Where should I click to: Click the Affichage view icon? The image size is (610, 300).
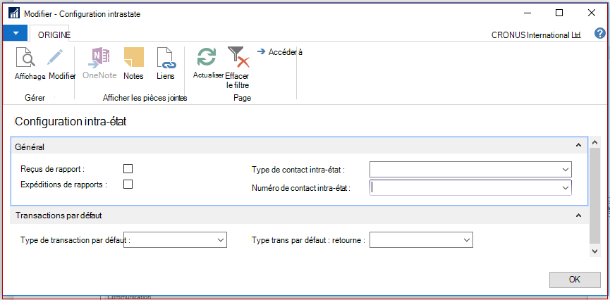tap(25, 58)
